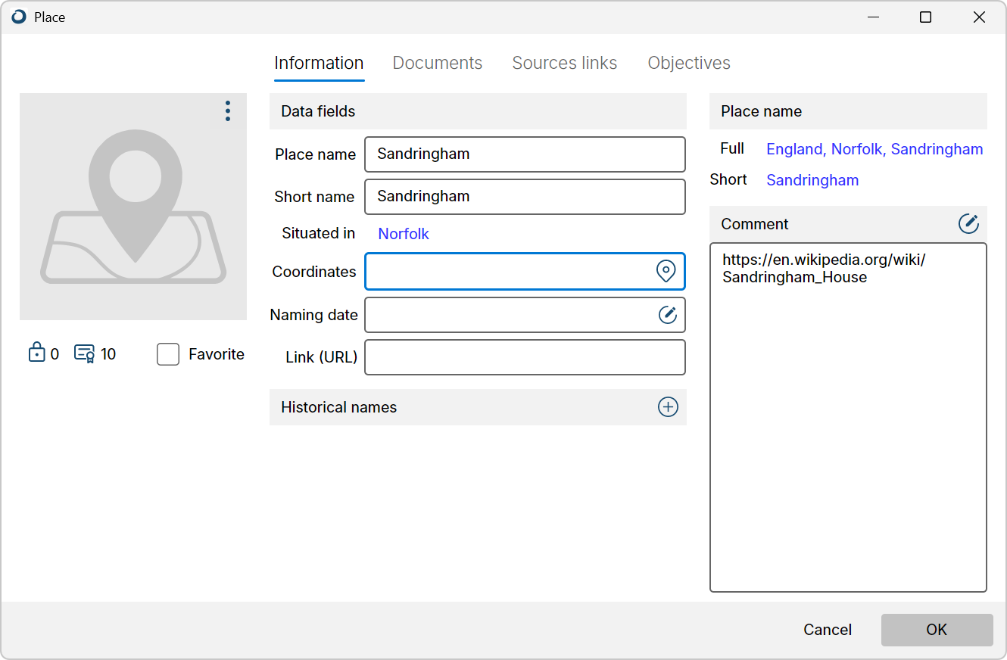Minimize the Place window
Screen dimensions: 1007x660
click(873, 17)
